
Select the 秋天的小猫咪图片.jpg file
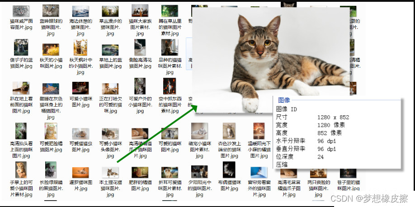click(51, 56)
